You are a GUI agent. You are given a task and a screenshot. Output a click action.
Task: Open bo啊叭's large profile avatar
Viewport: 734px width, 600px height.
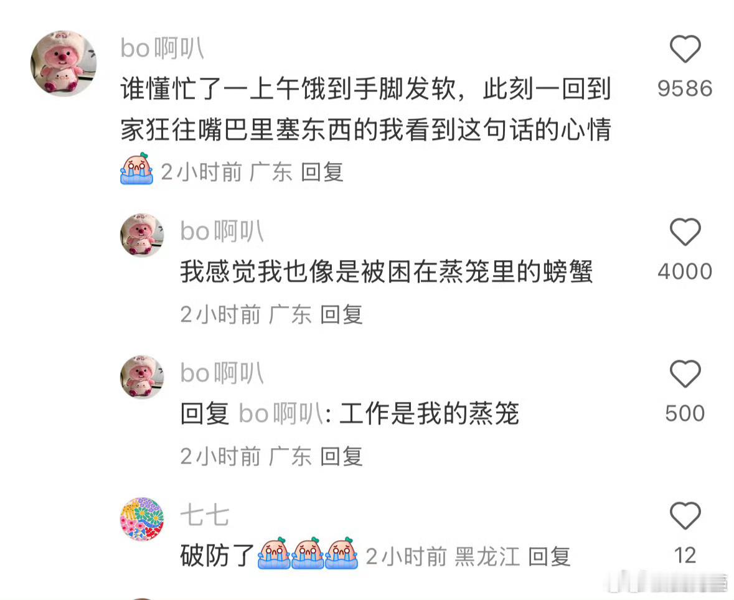pyautogui.click(x=64, y=63)
